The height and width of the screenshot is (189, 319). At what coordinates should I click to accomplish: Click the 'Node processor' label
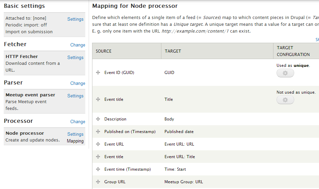pyautogui.click(x=25, y=133)
